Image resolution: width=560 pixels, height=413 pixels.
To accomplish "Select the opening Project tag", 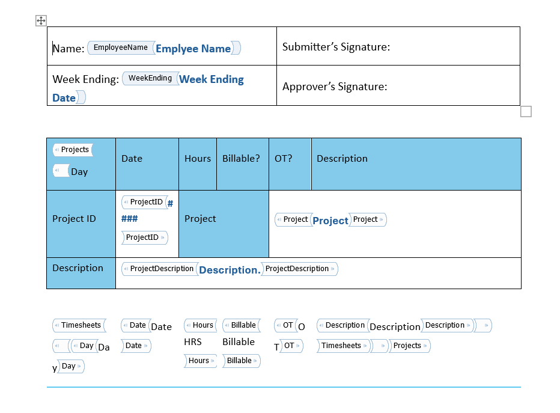I will pyautogui.click(x=293, y=219).
